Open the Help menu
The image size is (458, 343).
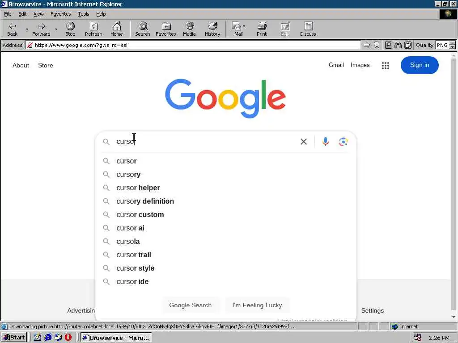click(x=101, y=14)
